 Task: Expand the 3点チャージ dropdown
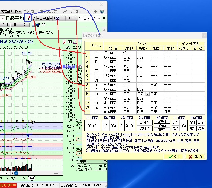coord(99,18)
